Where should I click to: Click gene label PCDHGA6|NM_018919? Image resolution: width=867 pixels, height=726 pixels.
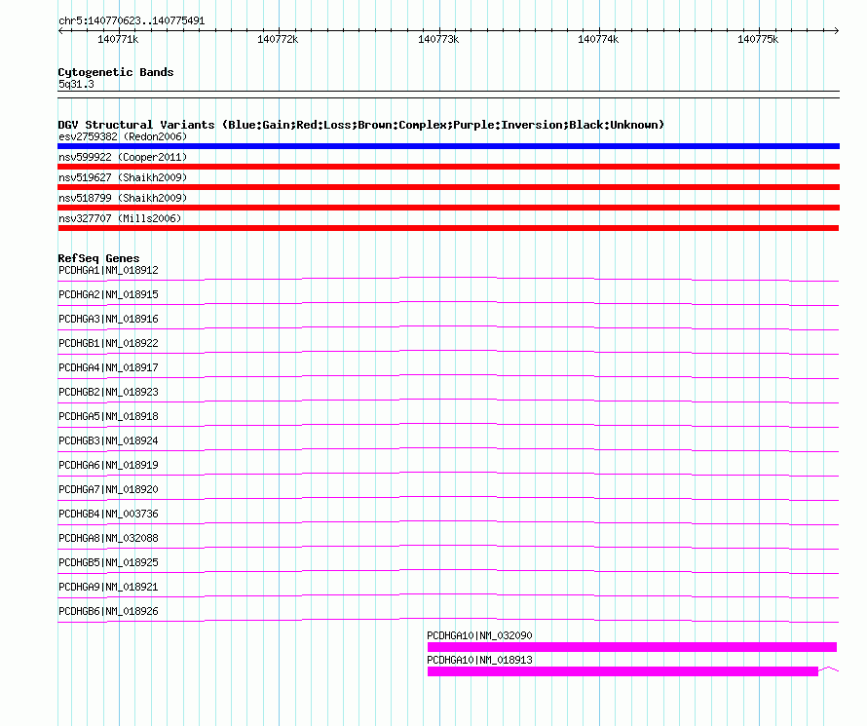108,465
